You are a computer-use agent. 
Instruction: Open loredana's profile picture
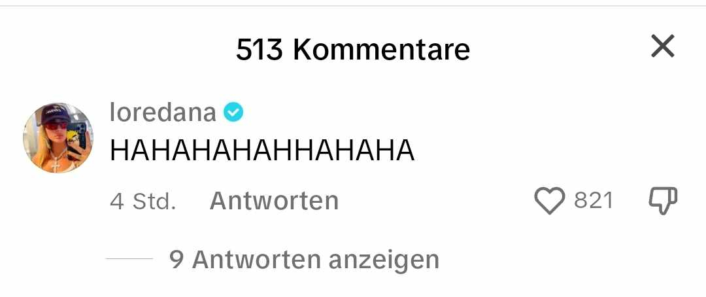pos(59,138)
